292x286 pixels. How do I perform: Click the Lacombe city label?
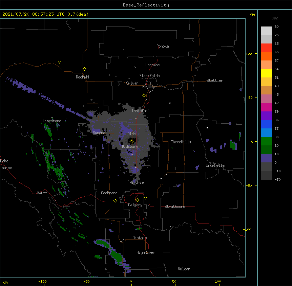[152, 65]
